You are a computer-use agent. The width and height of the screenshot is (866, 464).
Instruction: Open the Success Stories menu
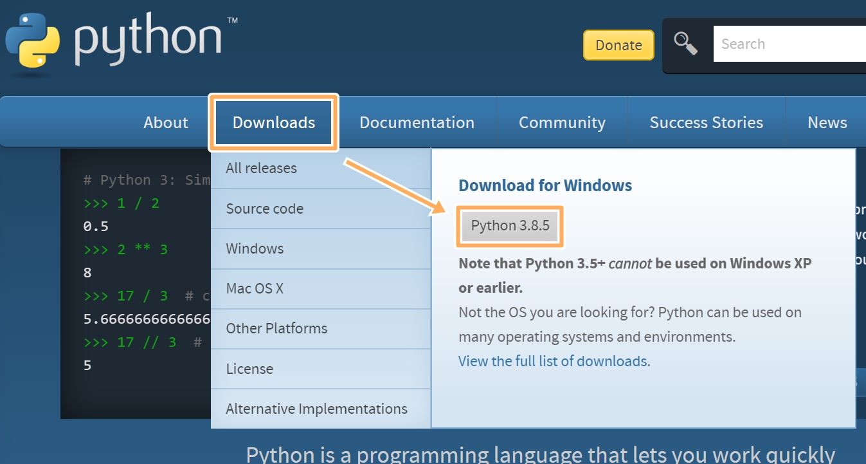(x=706, y=122)
